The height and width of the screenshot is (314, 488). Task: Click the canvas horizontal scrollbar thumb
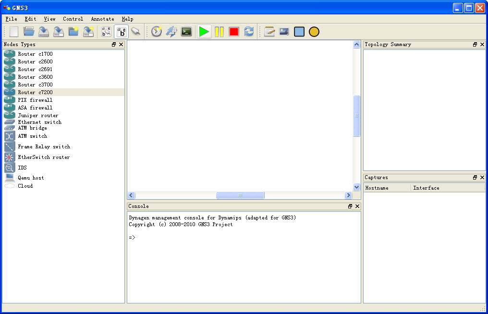[x=240, y=195]
